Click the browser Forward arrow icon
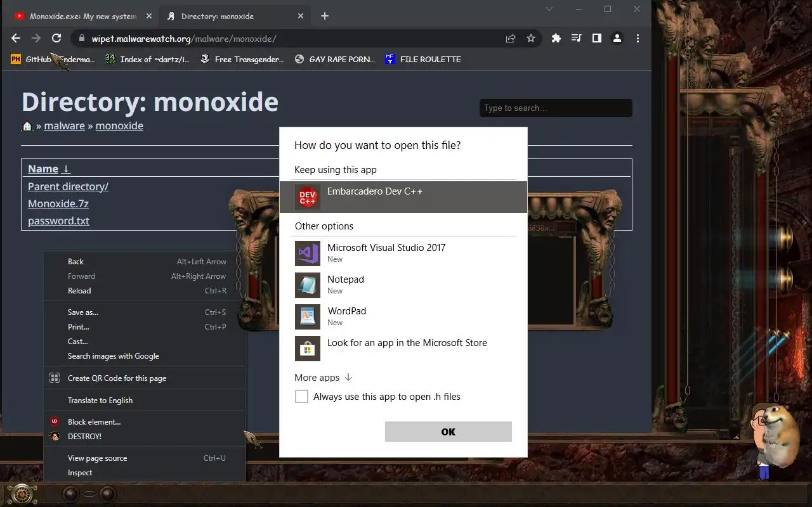The image size is (812, 507). pyautogui.click(x=36, y=39)
